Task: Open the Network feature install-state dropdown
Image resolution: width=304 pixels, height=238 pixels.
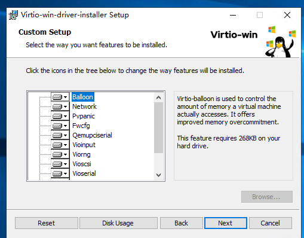Action: [60, 106]
